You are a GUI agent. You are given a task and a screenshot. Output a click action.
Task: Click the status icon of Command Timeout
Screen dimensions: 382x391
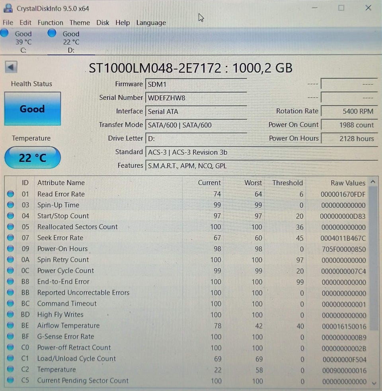[x=10, y=304]
